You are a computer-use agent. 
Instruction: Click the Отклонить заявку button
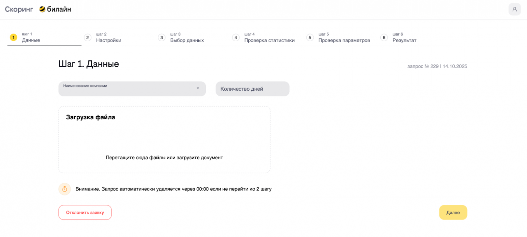85,212
